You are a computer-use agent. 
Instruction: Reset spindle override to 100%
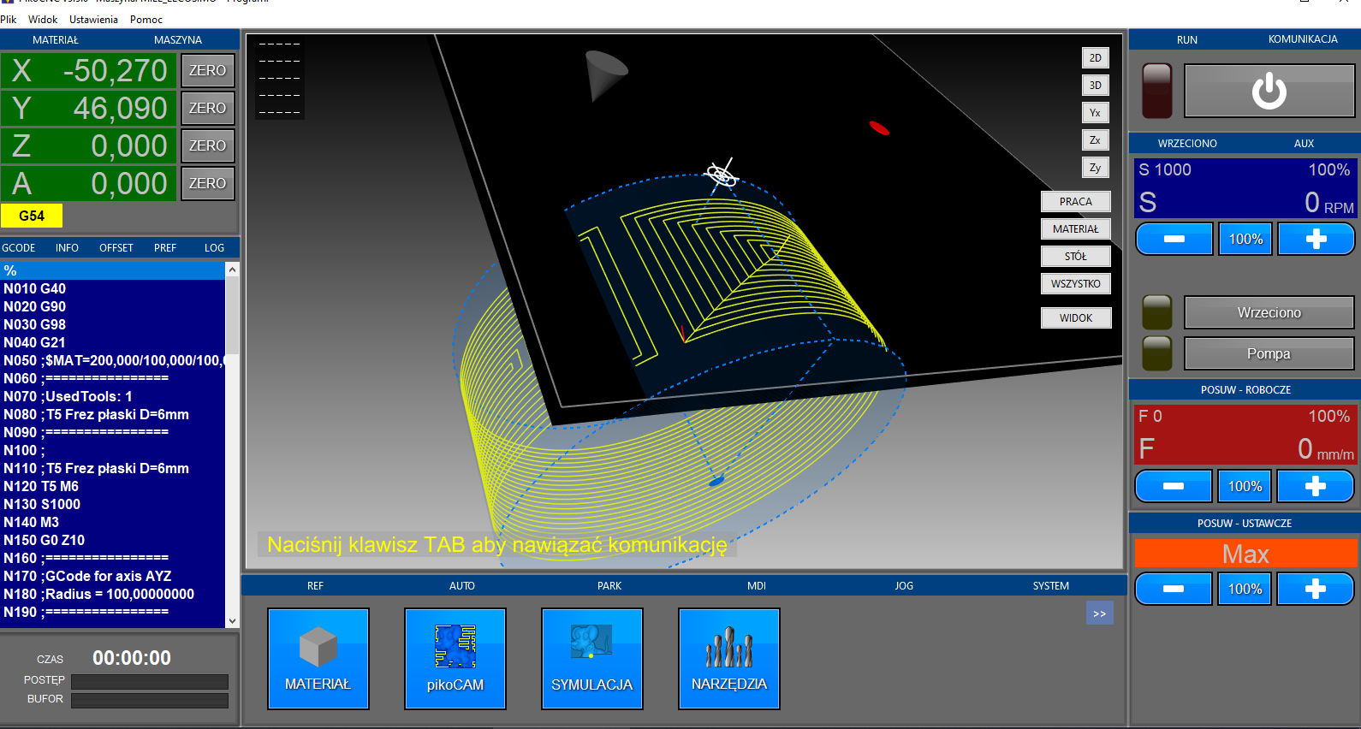pyautogui.click(x=1246, y=239)
